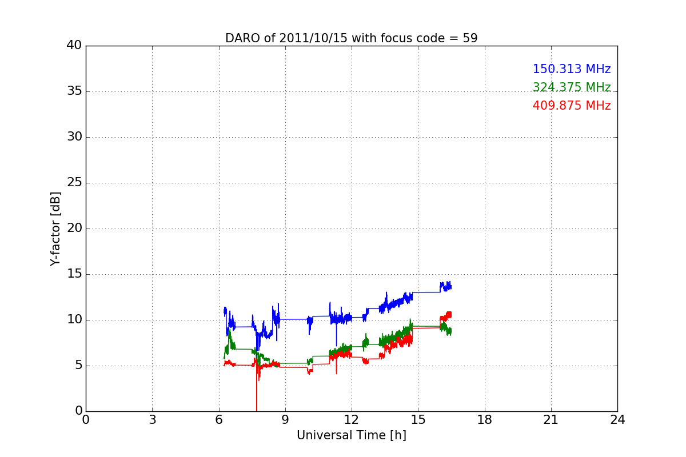The width and height of the screenshot is (686, 457).
Task: Click the y-axis tick label 40
Action: [74, 45]
